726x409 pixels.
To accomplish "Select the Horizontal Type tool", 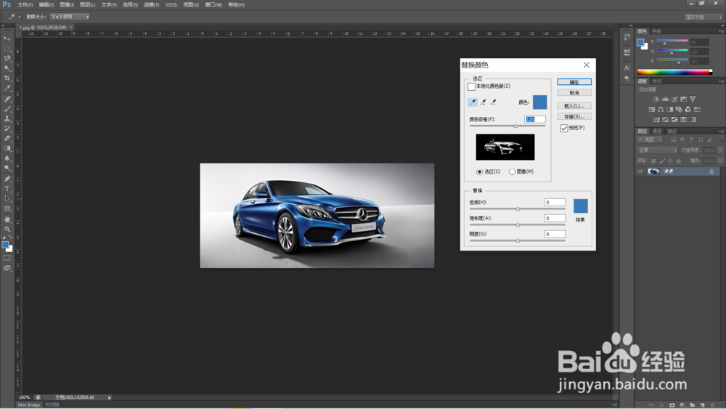I will pos(7,189).
